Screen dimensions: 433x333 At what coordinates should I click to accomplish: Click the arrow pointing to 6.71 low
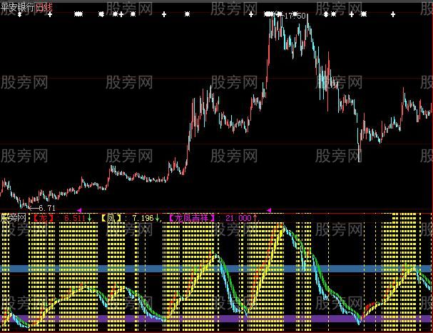pyautogui.click(x=32, y=207)
